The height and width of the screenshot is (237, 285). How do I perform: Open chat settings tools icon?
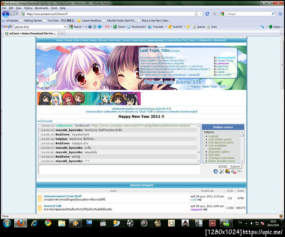221,171
